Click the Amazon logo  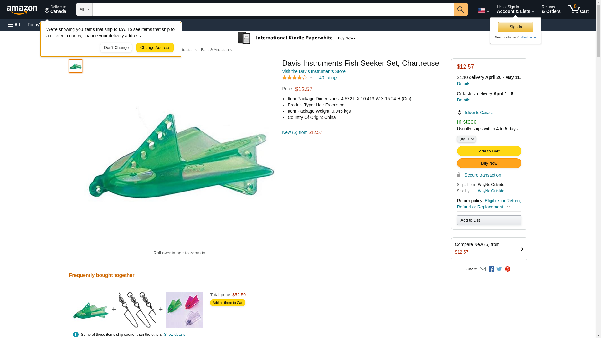pyautogui.click(x=22, y=10)
